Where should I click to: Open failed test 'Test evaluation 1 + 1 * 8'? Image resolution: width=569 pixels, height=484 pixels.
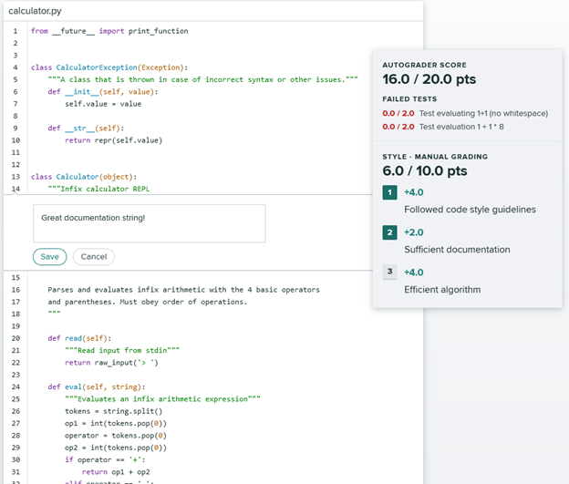point(443,127)
